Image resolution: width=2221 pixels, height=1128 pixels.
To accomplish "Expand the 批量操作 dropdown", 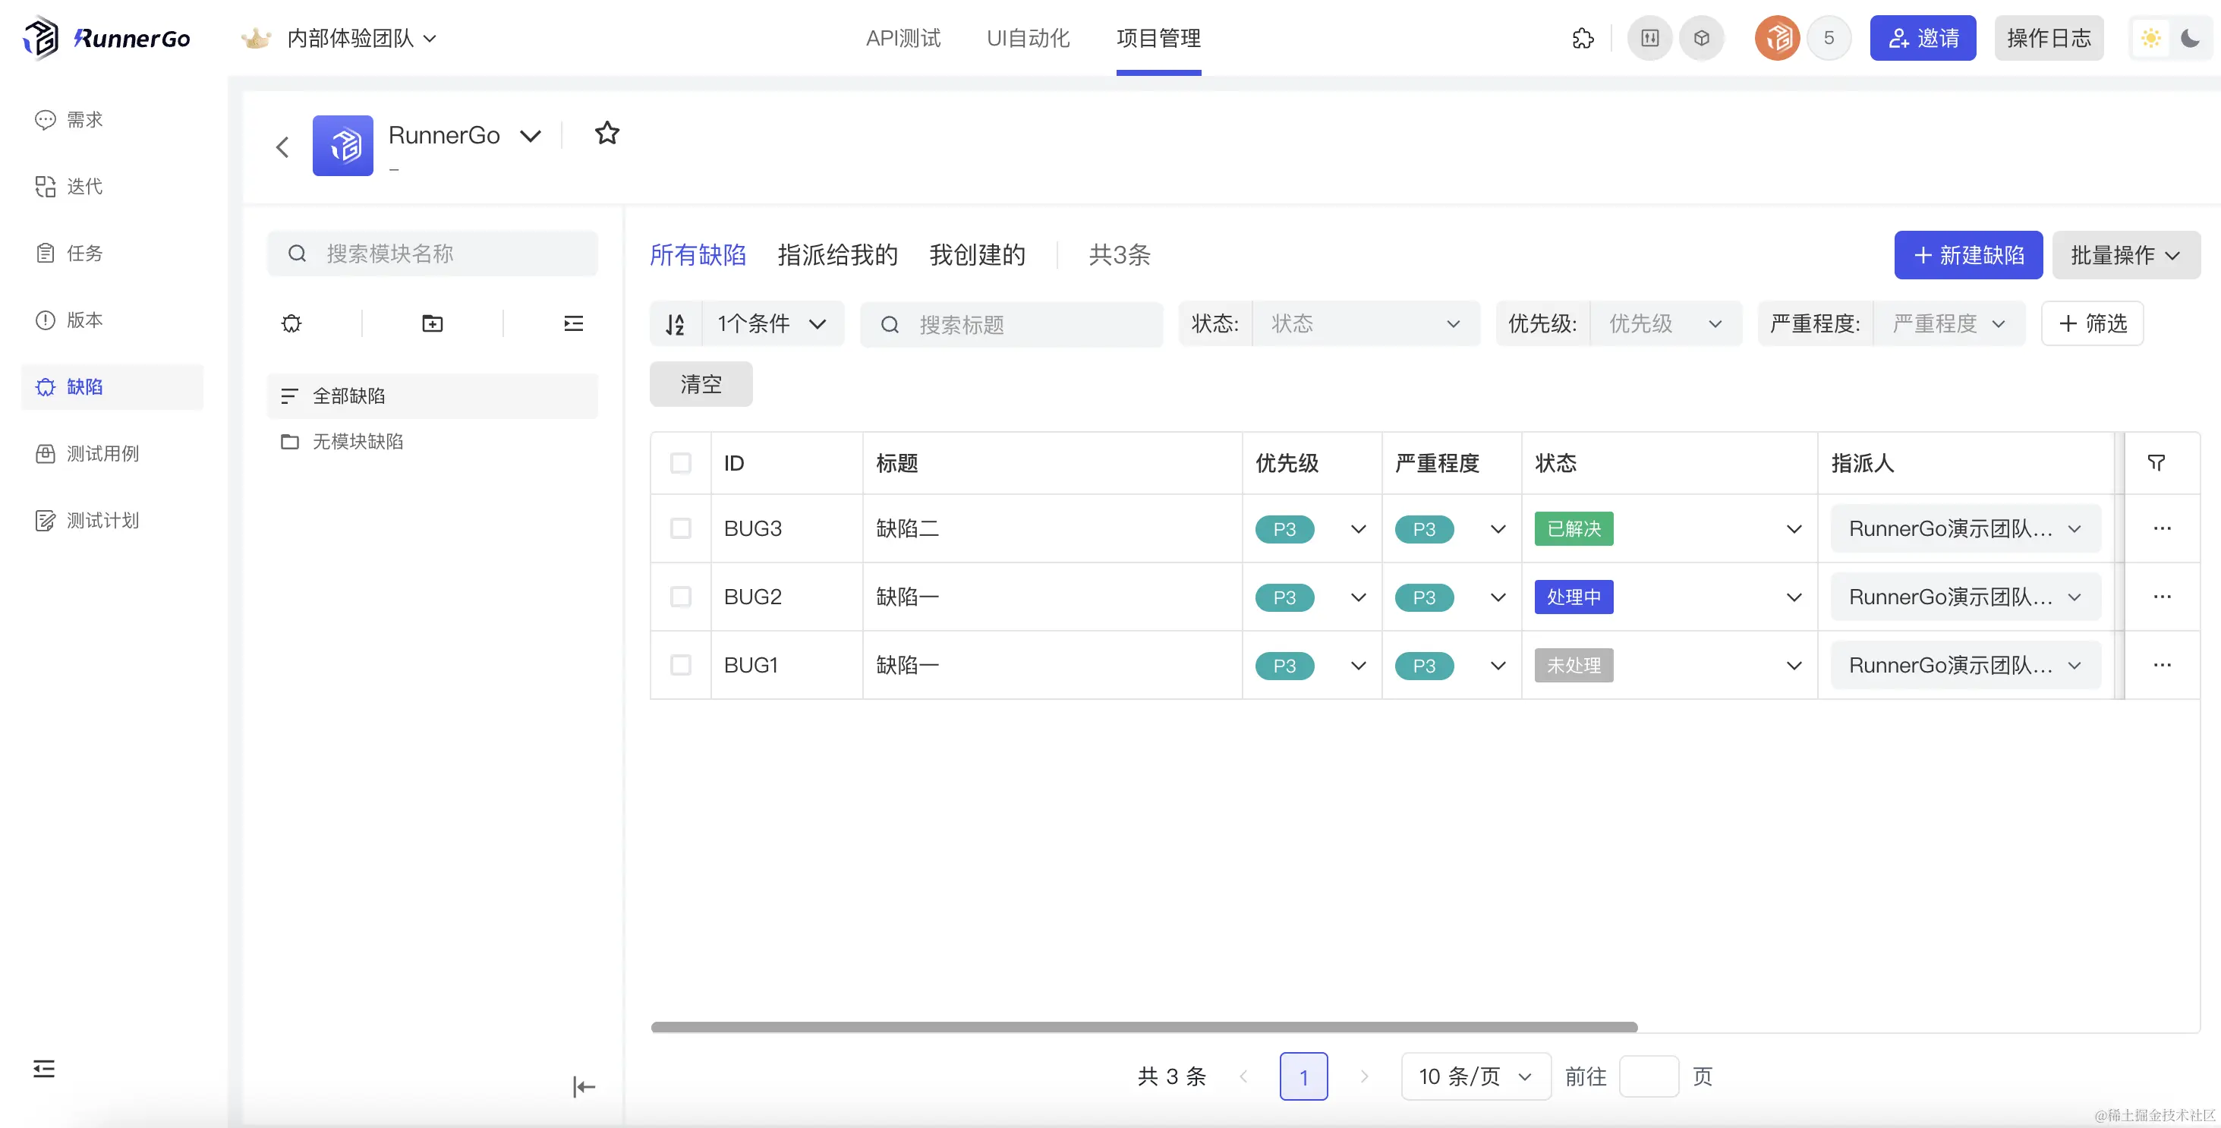I will pos(2125,255).
